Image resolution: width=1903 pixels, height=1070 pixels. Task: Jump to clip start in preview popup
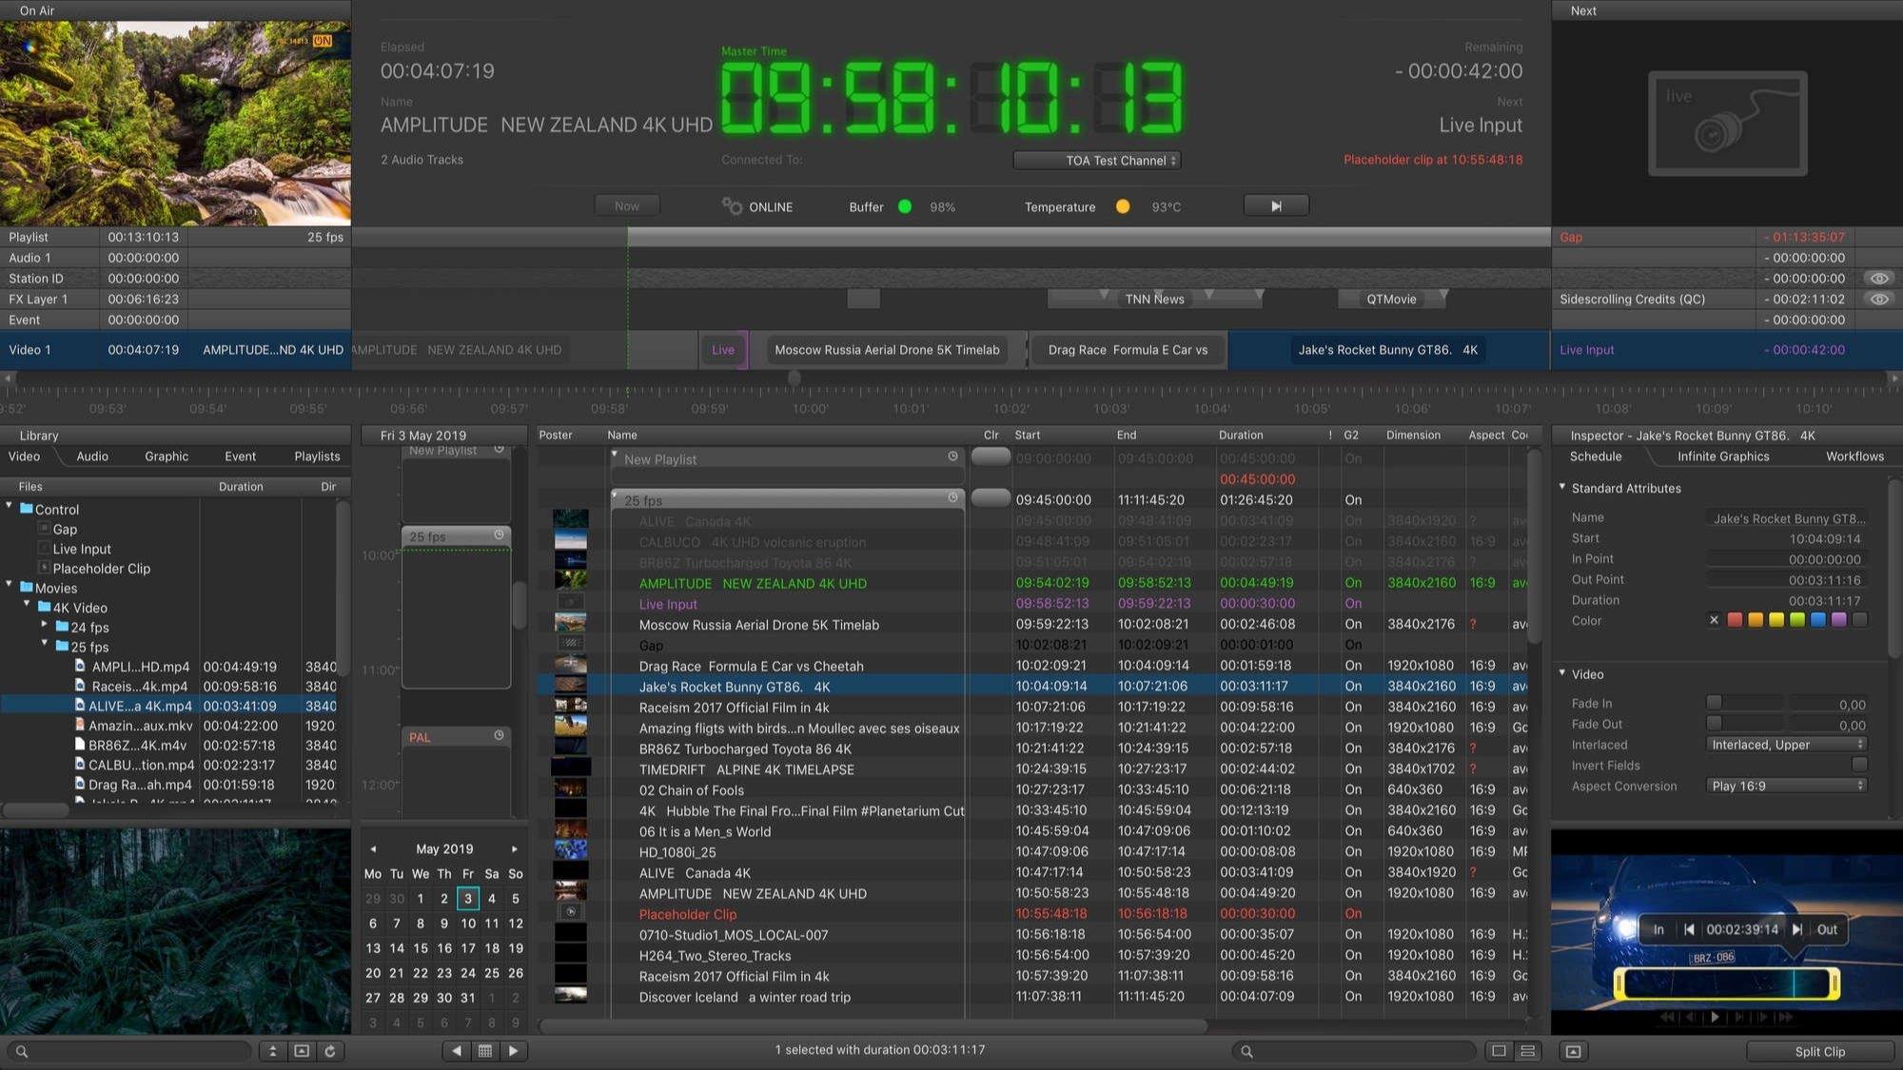[1689, 929]
